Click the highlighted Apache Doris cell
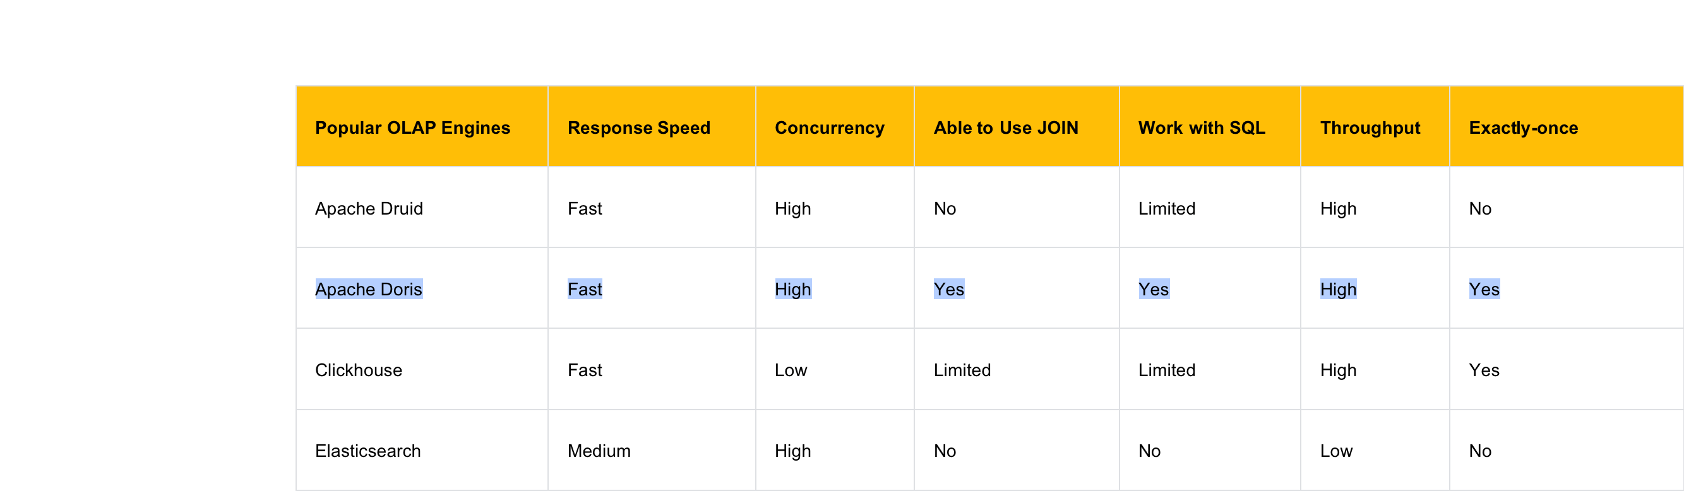Screen dimensions: 1684x491 click(x=369, y=289)
